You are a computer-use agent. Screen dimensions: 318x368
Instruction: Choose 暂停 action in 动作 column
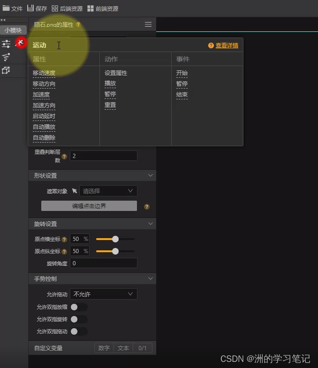coord(110,94)
